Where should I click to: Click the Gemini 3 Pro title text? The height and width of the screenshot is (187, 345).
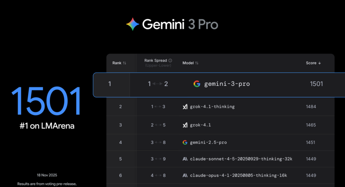[180, 25]
